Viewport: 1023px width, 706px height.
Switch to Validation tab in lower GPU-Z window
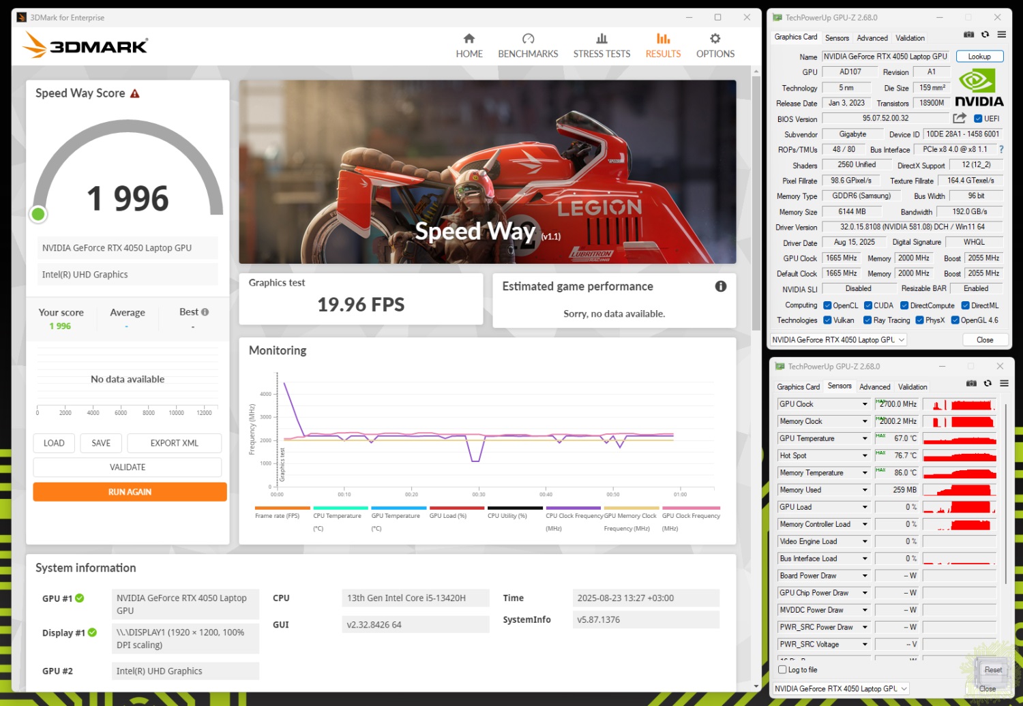(x=913, y=387)
